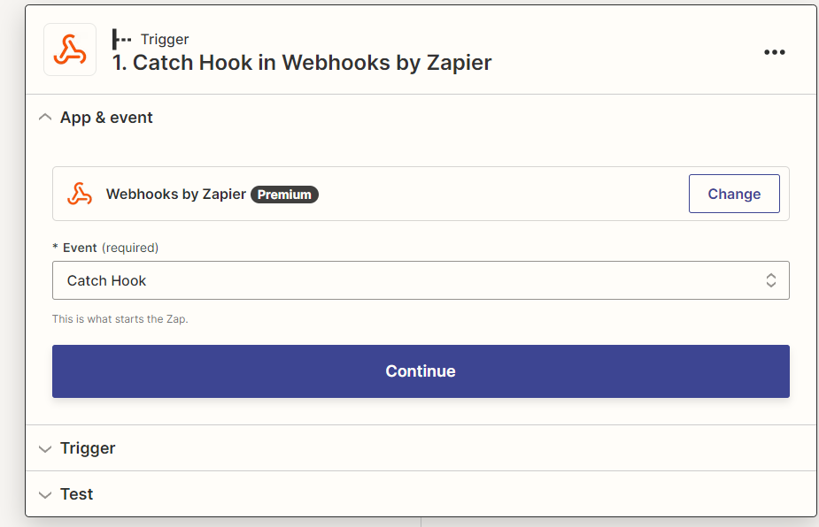
Task: Click the small Trigger label above the step title
Action: coord(165,39)
